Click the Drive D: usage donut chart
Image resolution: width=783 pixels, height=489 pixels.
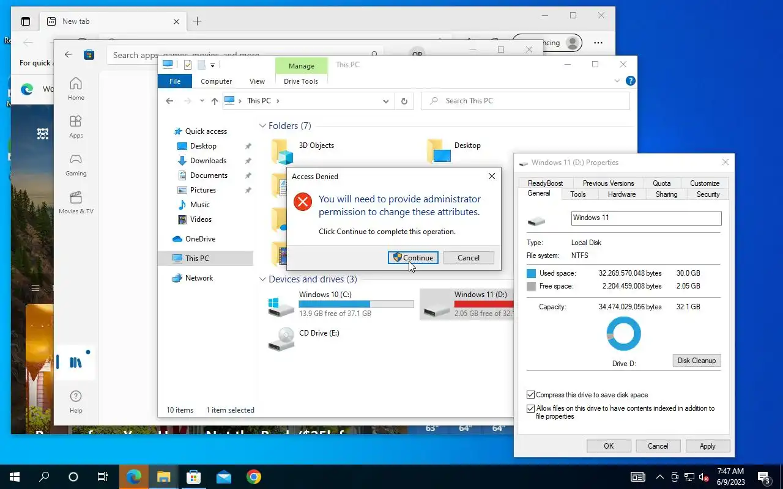[x=624, y=334]
